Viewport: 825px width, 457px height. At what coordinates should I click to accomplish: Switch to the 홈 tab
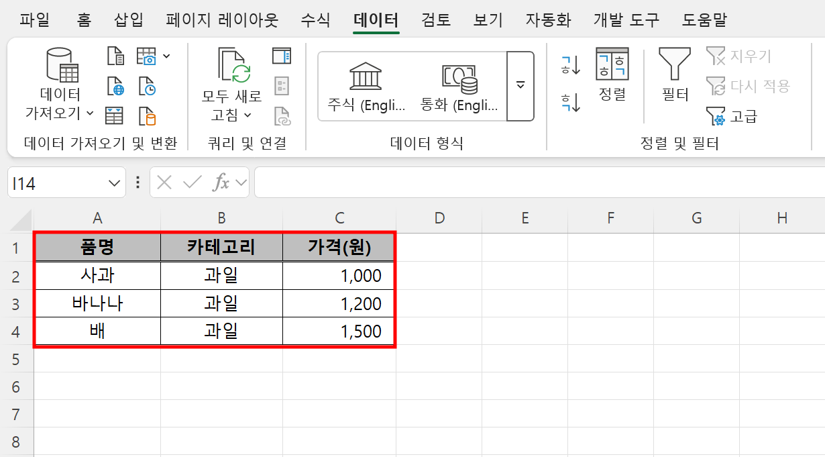click(84, 19)
